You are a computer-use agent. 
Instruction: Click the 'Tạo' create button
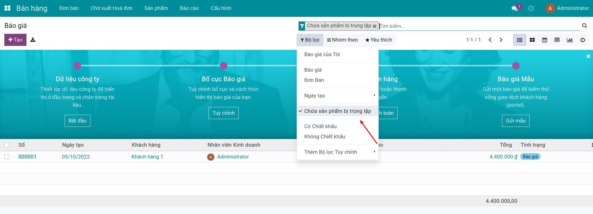[x=15, y=40]
